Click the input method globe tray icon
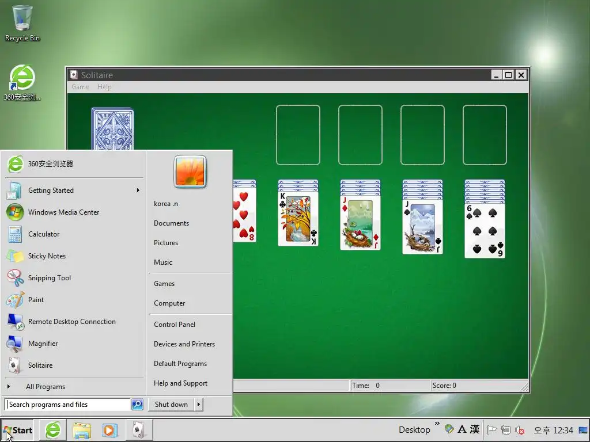 (449, 429)
